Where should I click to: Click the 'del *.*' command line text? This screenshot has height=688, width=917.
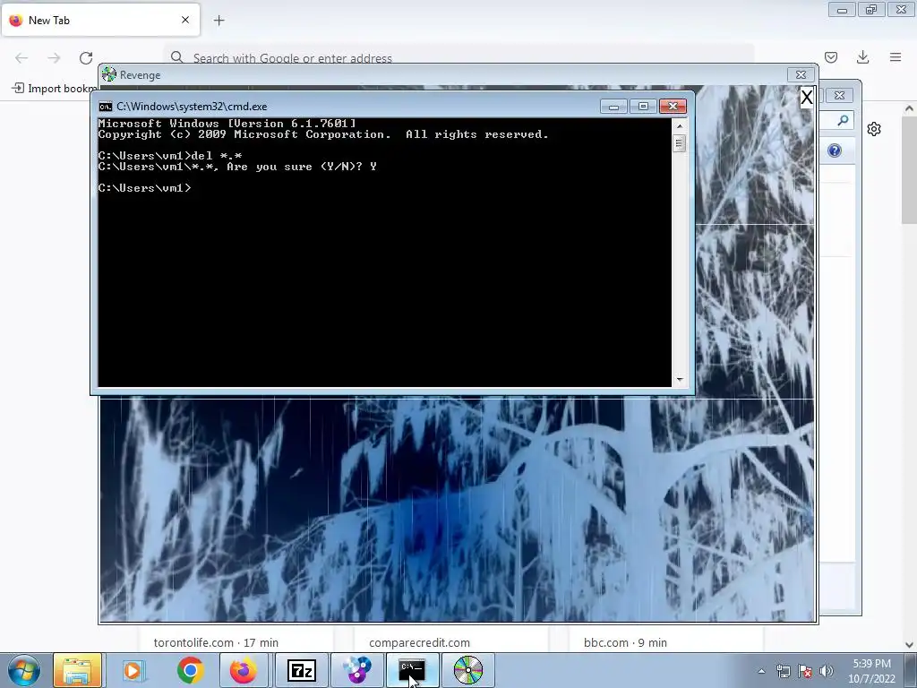[217, 156]
